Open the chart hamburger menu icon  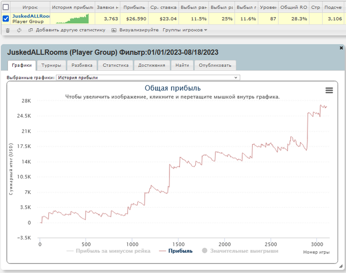[x=329, y=90]
